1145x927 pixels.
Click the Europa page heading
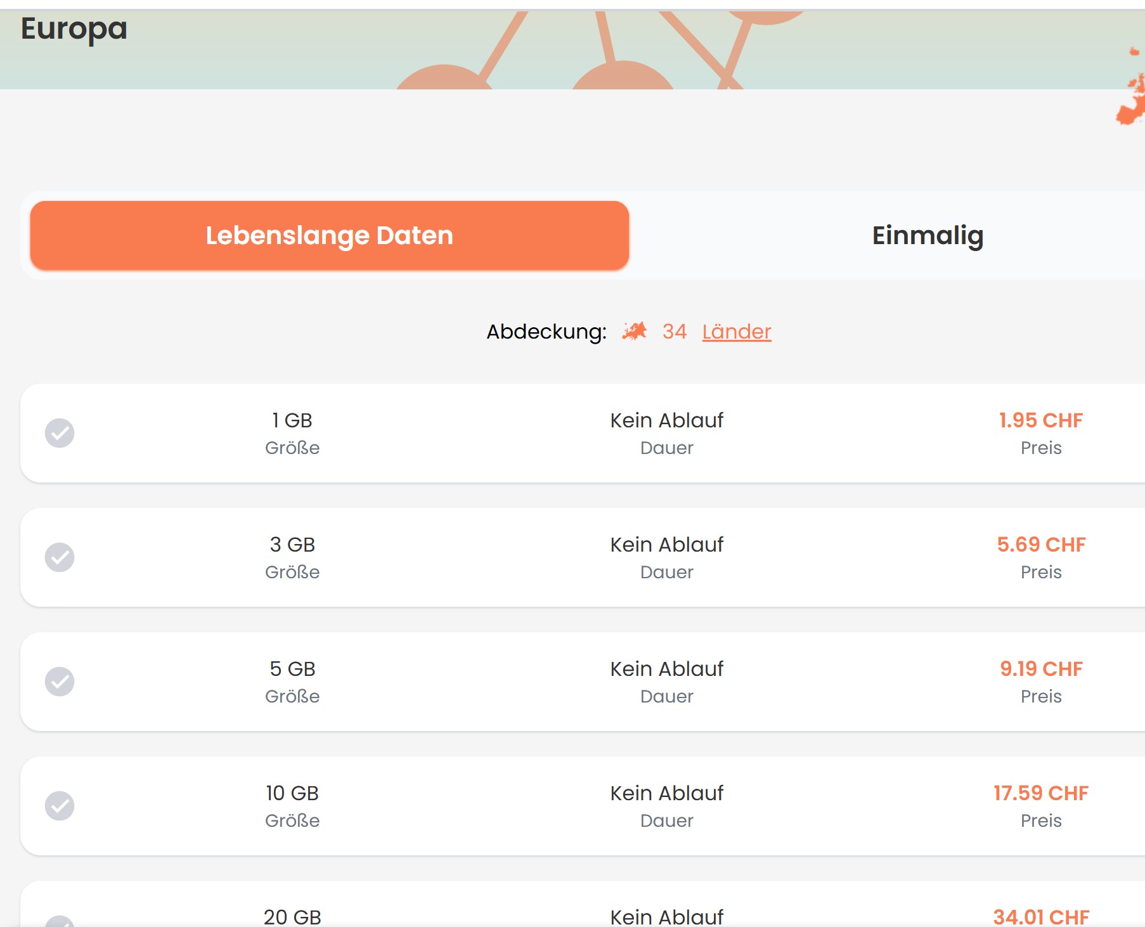point(74,29)
